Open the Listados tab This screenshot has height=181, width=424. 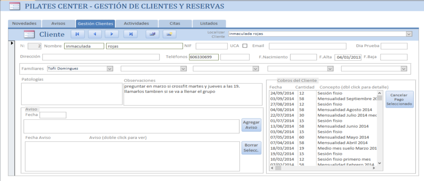click(x=209, y=24)
